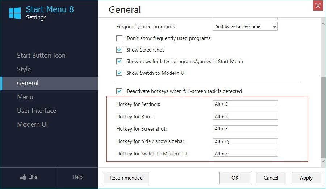Uncheck Show Screenshot checkbox
The width and height of the screenshot is (326, 189).
(119, 50)
